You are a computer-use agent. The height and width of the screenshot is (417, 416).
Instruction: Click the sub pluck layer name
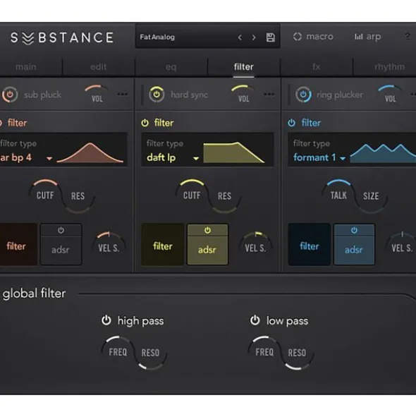[42, 95]
